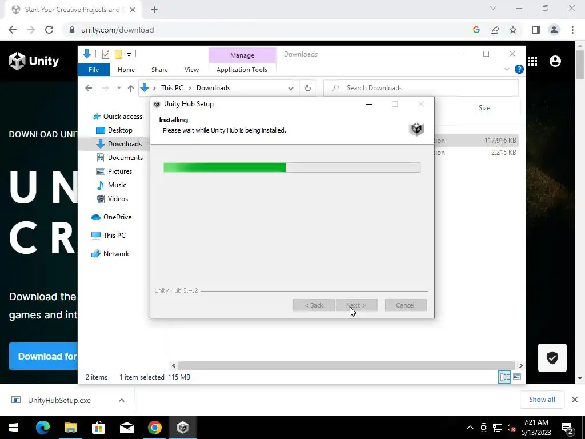
Task: Open the View ribbon tab
Action: (x=191, y=70)
